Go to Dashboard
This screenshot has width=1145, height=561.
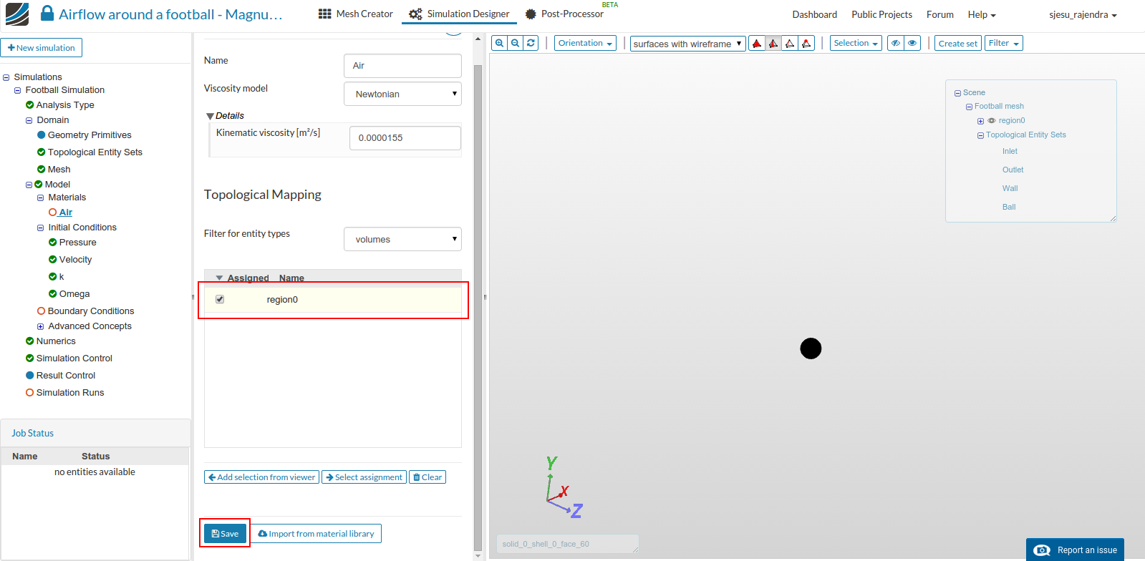pyautogui.click(x=814, y=14)
